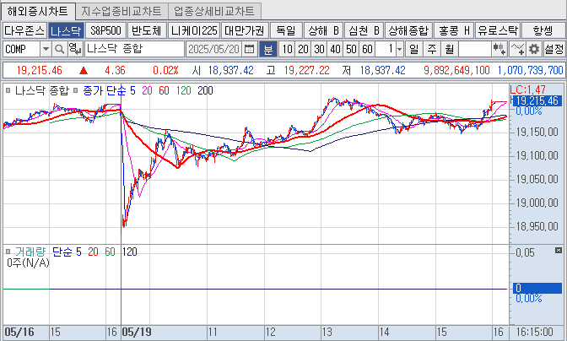This screenshot has height=341, width=567.
Task: Click the empty field beside 월 button
Action: 474,49
